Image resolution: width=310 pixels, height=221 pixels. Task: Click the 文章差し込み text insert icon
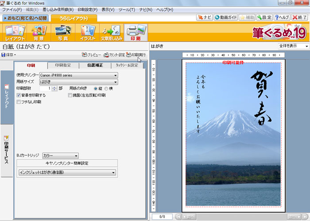[111, 33]
